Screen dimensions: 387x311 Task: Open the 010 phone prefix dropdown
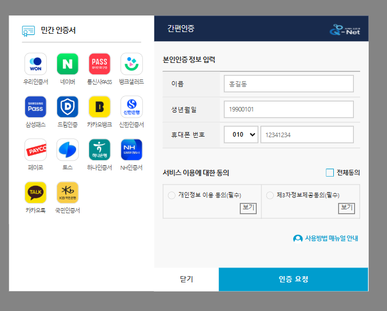(x=241, y=134)
